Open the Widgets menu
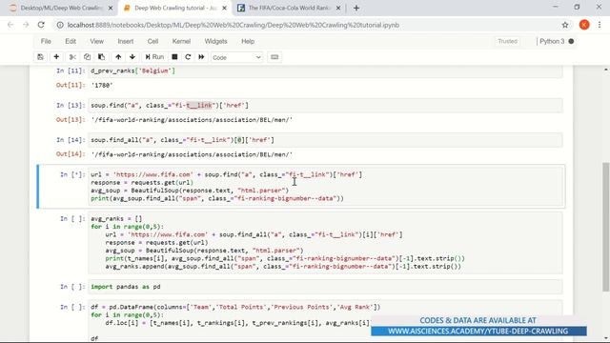The width and height of the screenshot is (610, 343). 215,41
